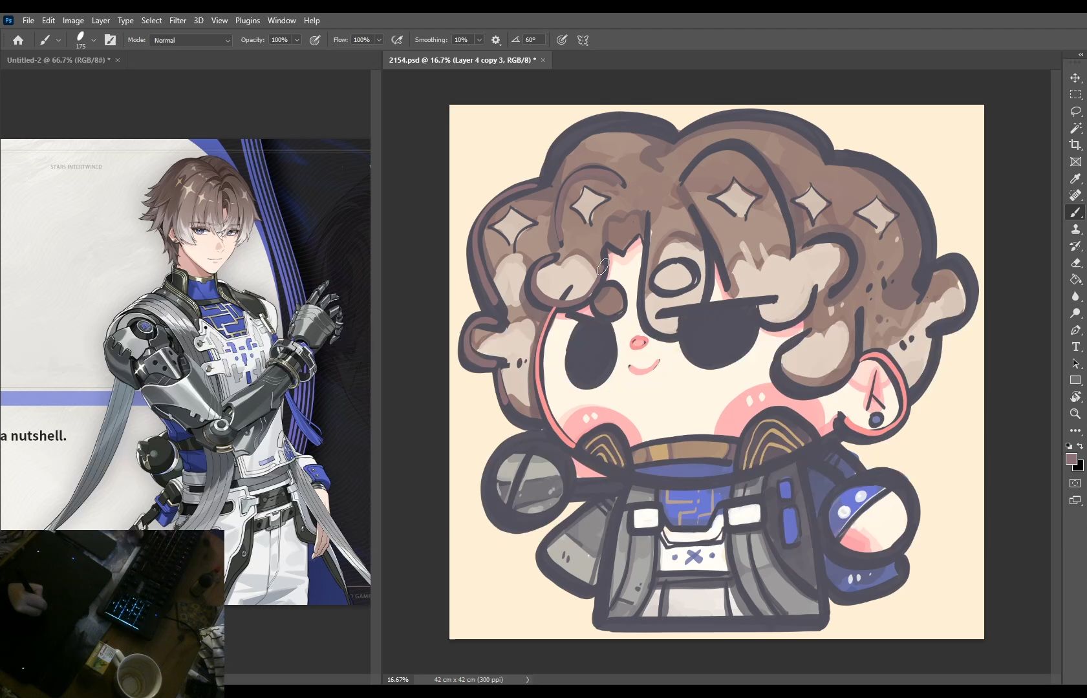
Task: Open the Select menu
Action: [151, 21]
